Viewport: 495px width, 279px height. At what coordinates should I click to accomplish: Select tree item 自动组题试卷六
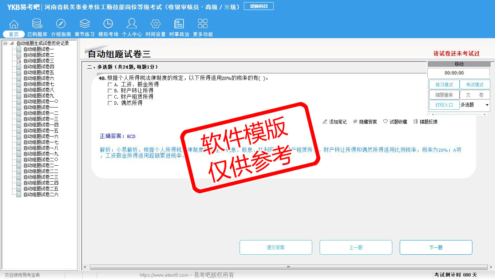point(39,78)
